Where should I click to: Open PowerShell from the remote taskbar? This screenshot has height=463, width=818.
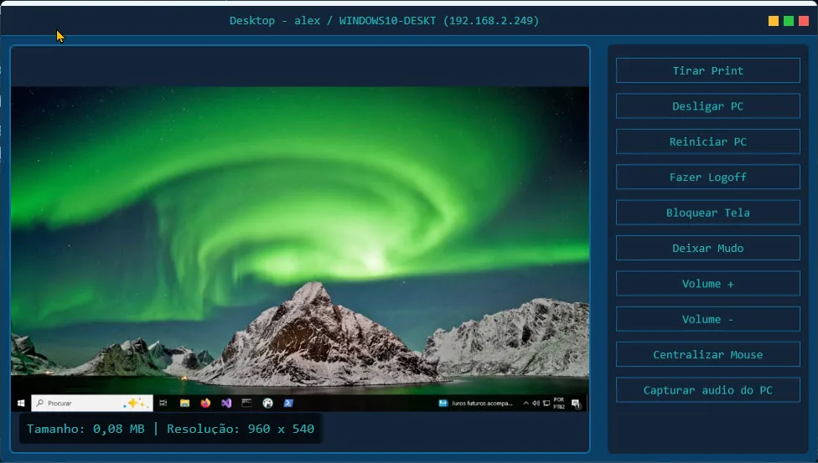click(287, 403)
